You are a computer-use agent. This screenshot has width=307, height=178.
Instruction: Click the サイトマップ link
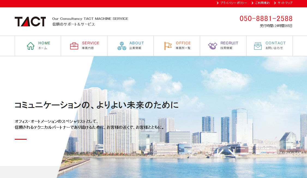coord(284,3)
